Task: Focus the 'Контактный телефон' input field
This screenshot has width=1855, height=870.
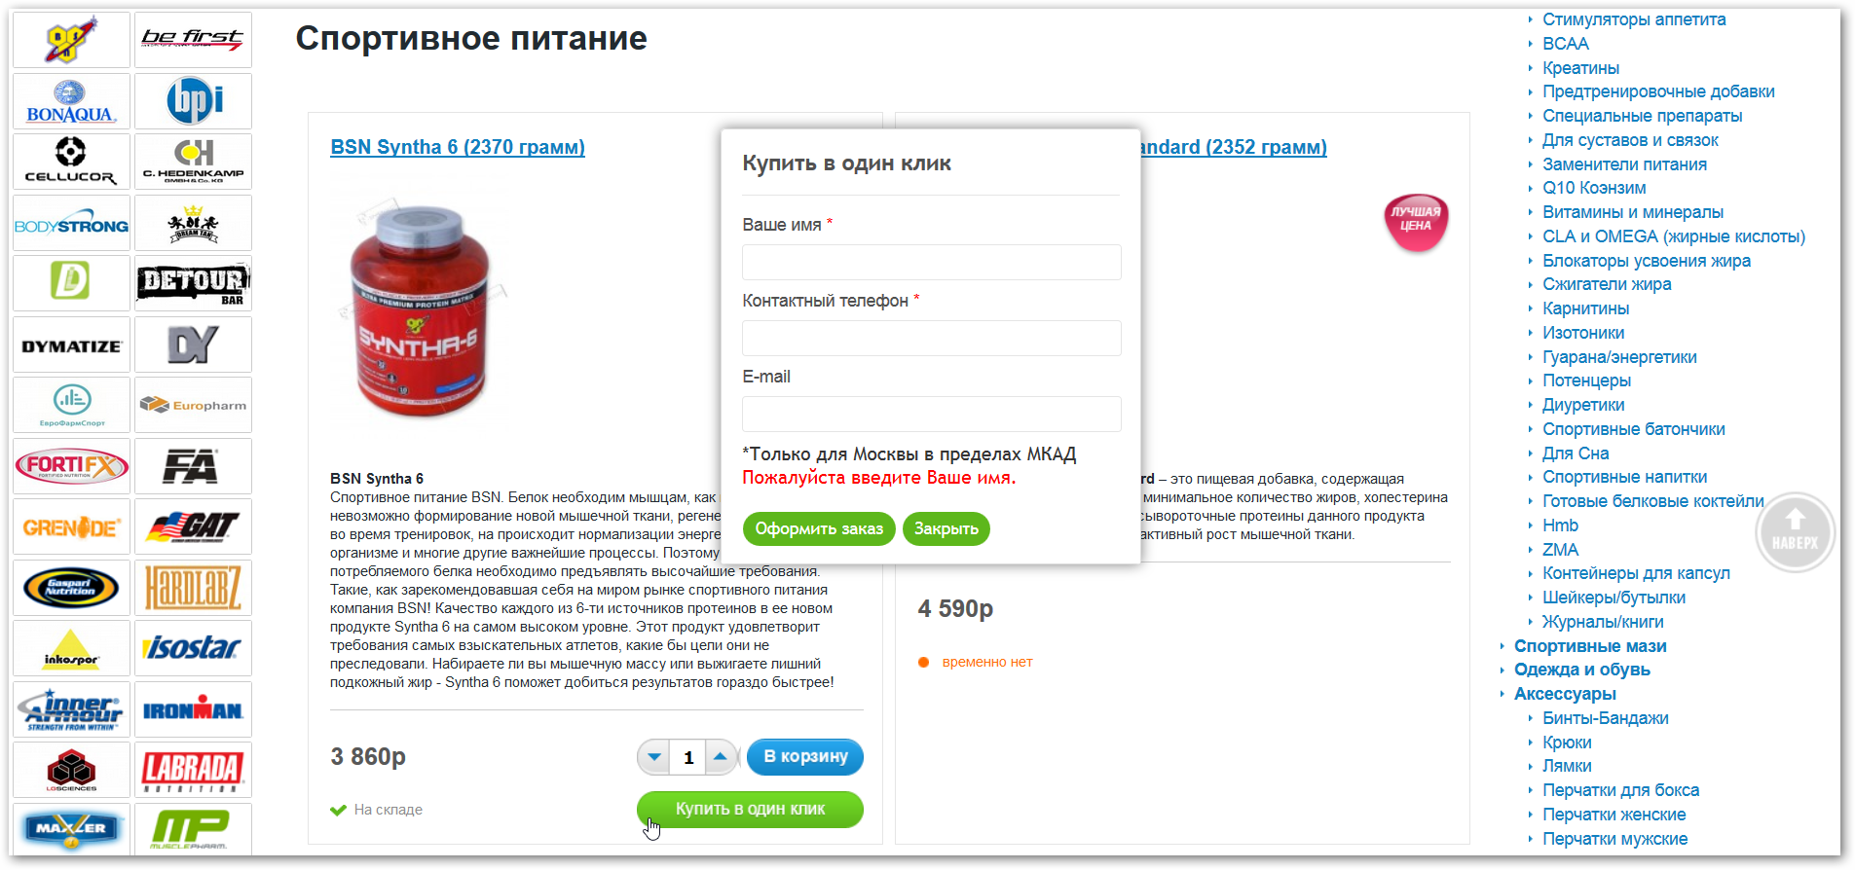Action: pyautogui.click(x=931, y=339)
